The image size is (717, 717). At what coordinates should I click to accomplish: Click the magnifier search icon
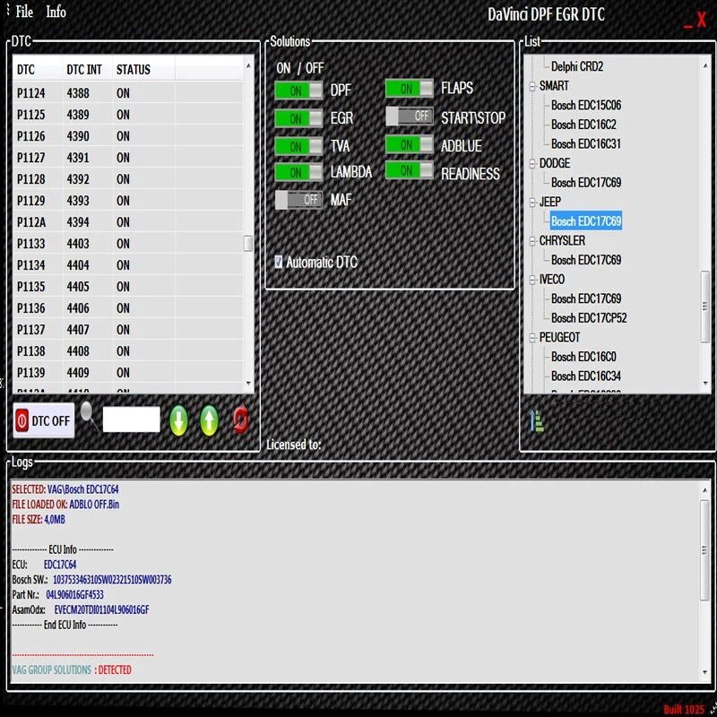[x=87, y=415]
